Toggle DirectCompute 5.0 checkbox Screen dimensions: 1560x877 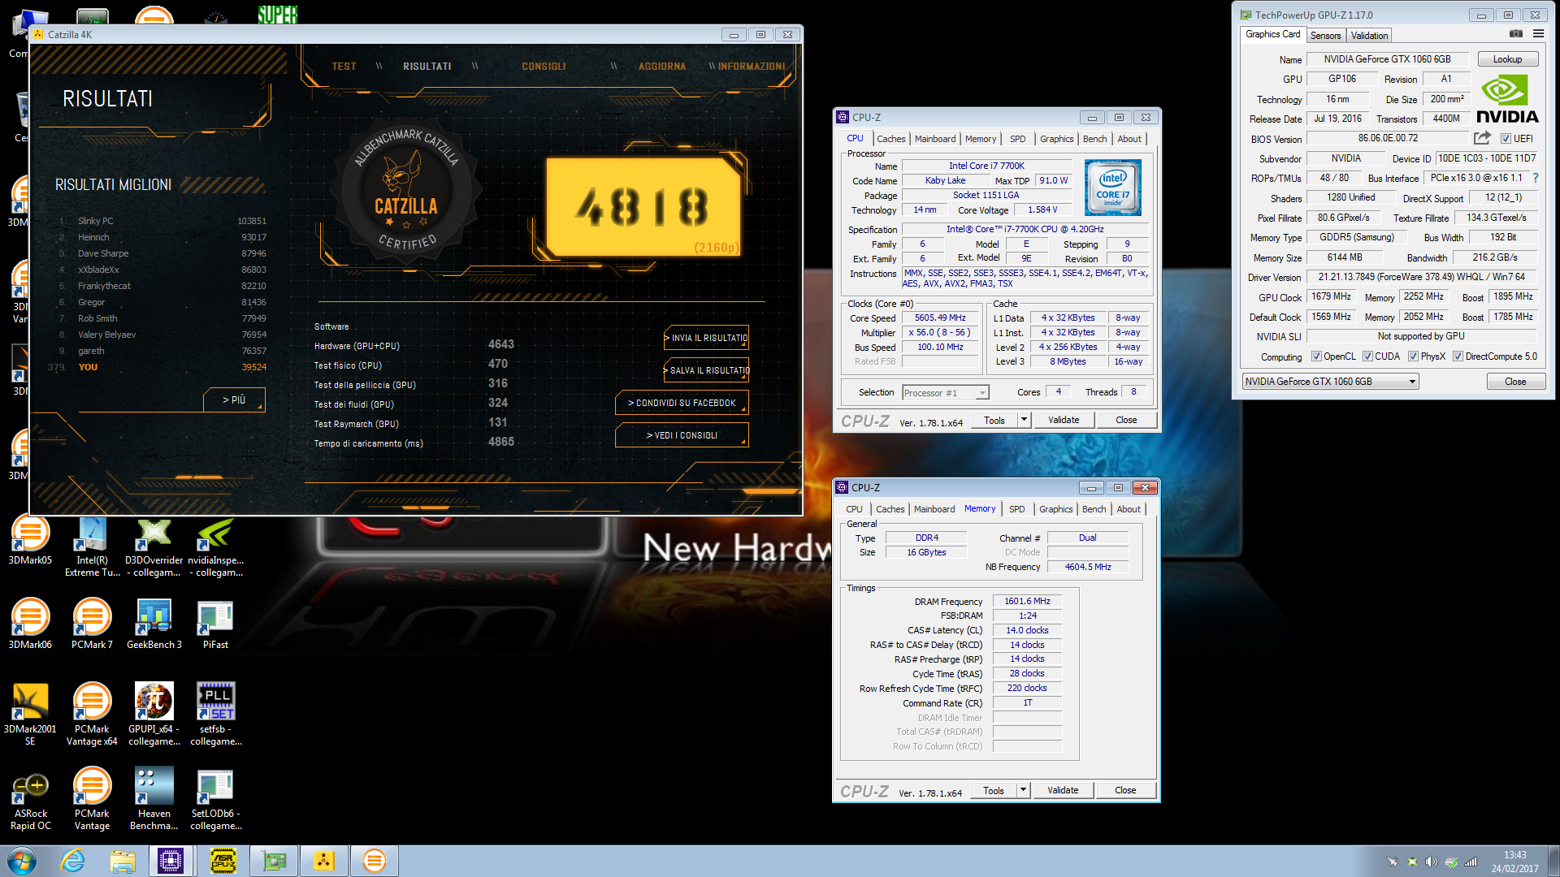[x=1458, y=356]
